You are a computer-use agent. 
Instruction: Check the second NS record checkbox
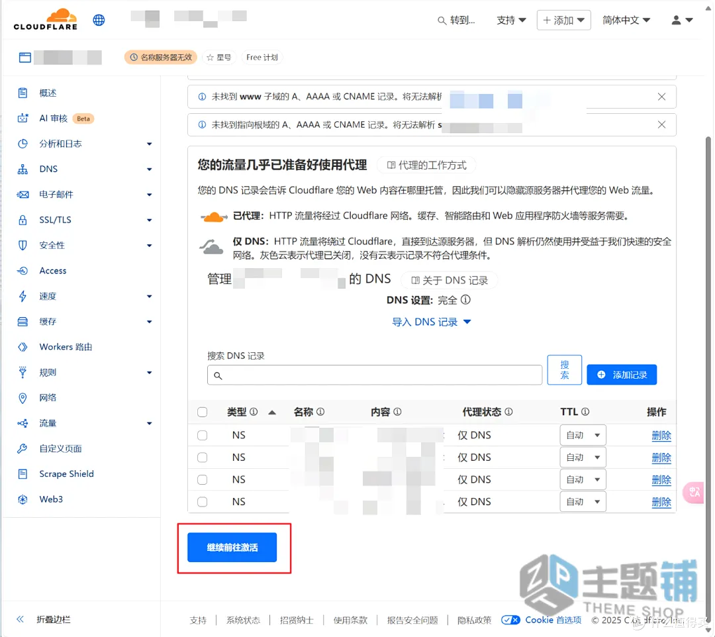pyautogui.click(x=203, y=458)
